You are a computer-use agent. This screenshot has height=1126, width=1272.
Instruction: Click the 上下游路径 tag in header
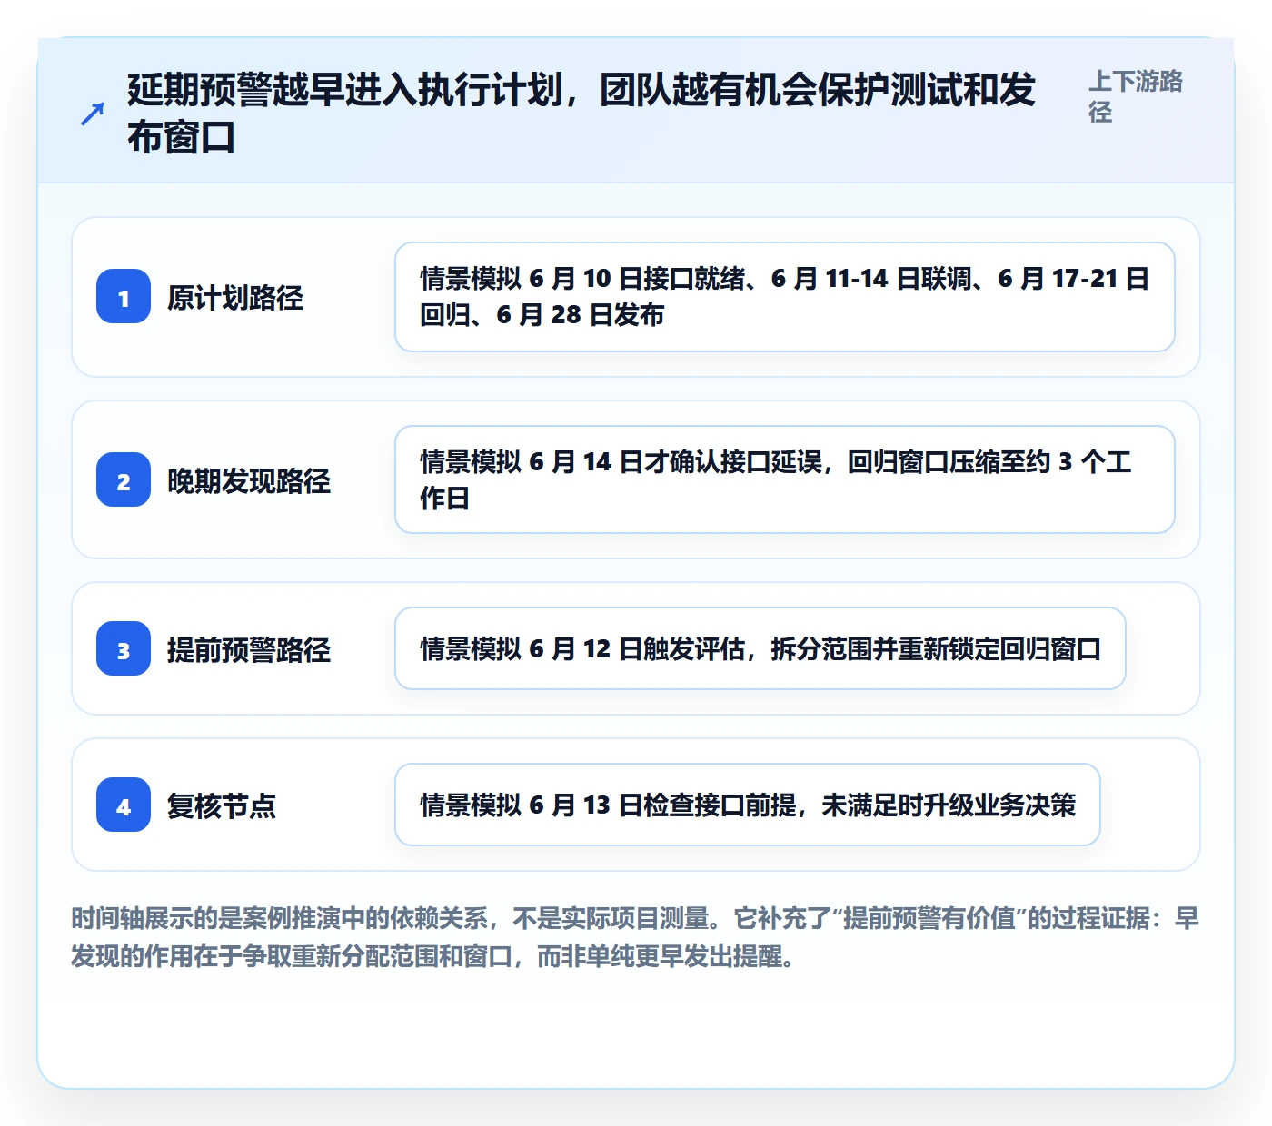(1136, 96)
